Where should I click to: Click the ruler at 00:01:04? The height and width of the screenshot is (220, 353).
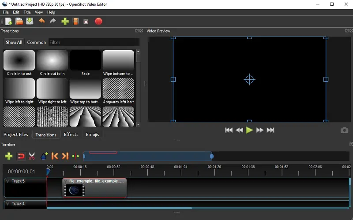181,167
